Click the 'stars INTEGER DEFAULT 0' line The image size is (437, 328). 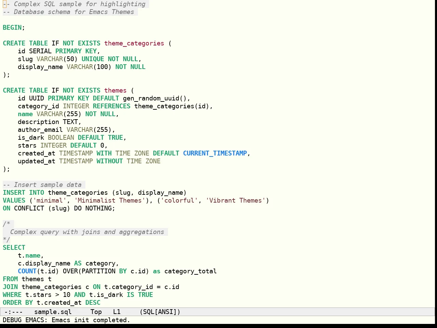tap(62, 146)
